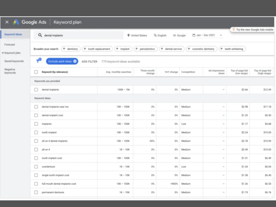Screen dimensions: 276x207
Task: Toggle the select-all checkbox in the table header
Action: (x=36, y=72)
